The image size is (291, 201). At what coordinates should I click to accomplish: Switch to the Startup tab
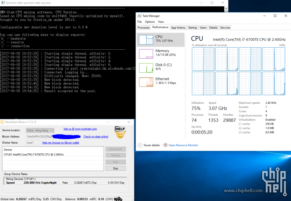point(192,27)
